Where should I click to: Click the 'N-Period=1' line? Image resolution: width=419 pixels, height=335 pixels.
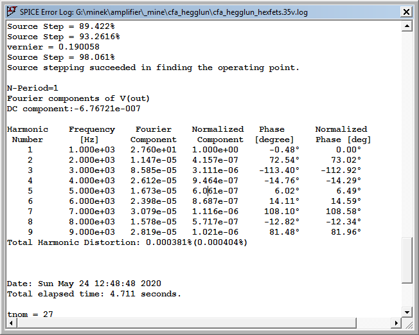tap(33, 88)
